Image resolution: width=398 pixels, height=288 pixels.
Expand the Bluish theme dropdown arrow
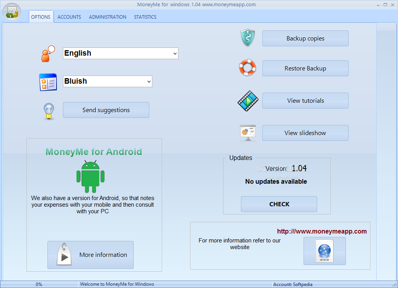click(x=149, y=82)
